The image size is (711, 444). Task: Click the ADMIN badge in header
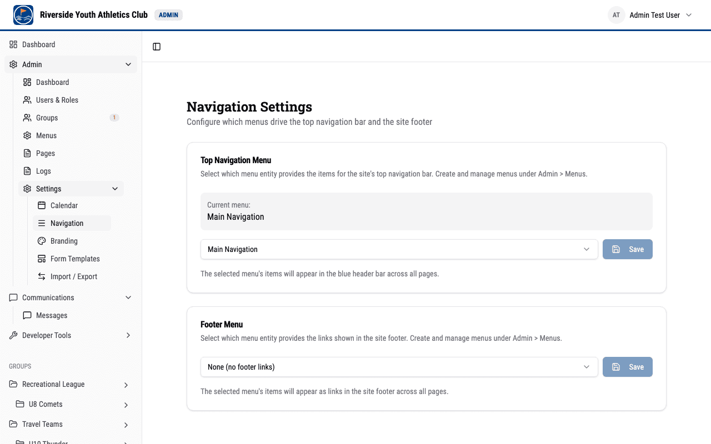coord(168,15)
